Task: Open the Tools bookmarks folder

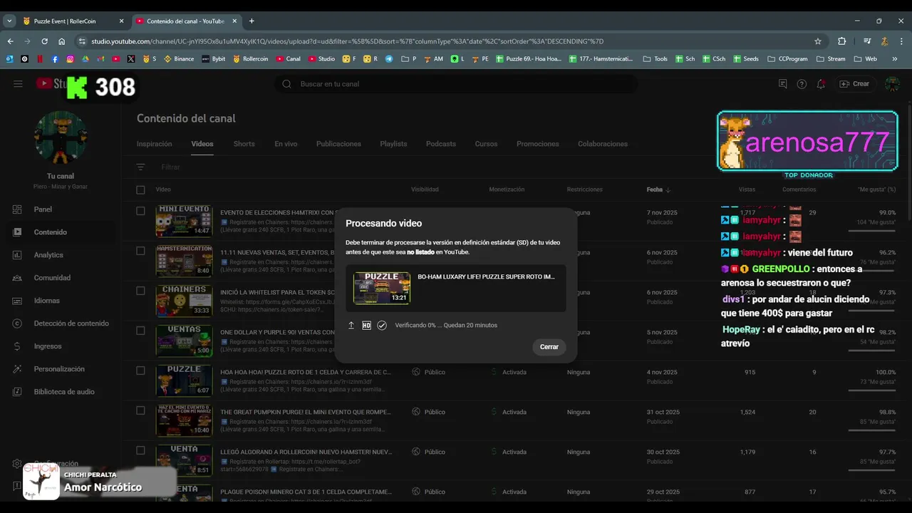Action: (x=655, y=59)
